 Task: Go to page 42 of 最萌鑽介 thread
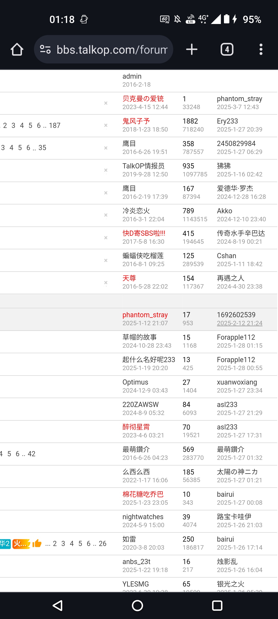coord(31,454)
